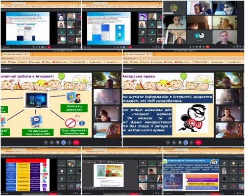245x196 pixels.
Task: Select tree-background participant beside Інтернеті slide
Action: pos(107,80)
